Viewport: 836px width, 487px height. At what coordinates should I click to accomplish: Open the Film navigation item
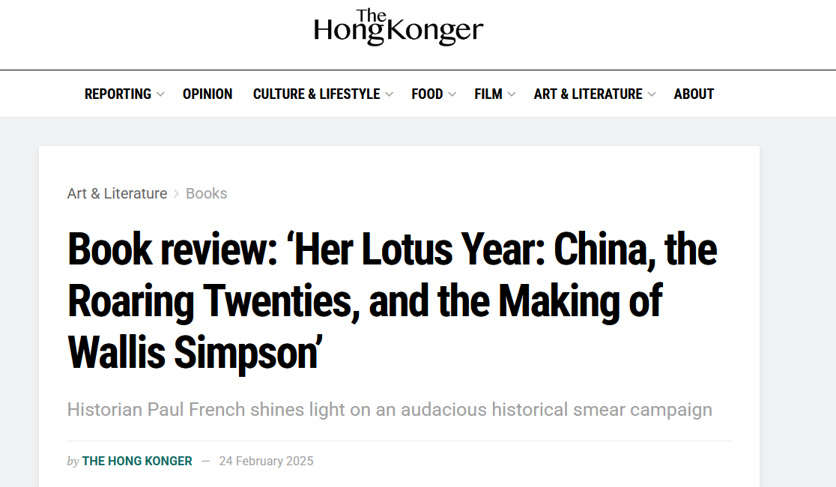(x=488, y=94)
